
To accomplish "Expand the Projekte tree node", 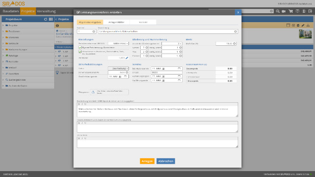I will tap(3, 26).
